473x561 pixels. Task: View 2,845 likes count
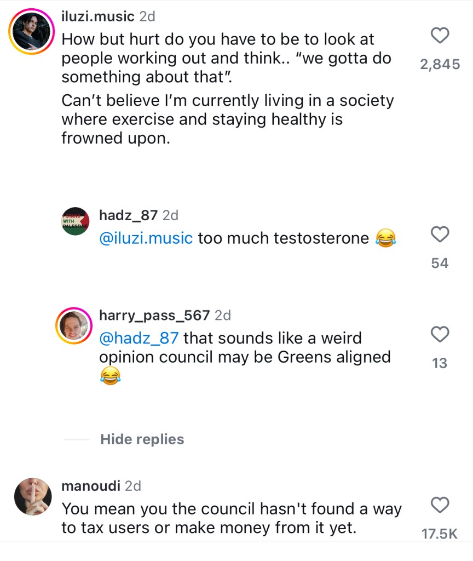coord(440,65)
